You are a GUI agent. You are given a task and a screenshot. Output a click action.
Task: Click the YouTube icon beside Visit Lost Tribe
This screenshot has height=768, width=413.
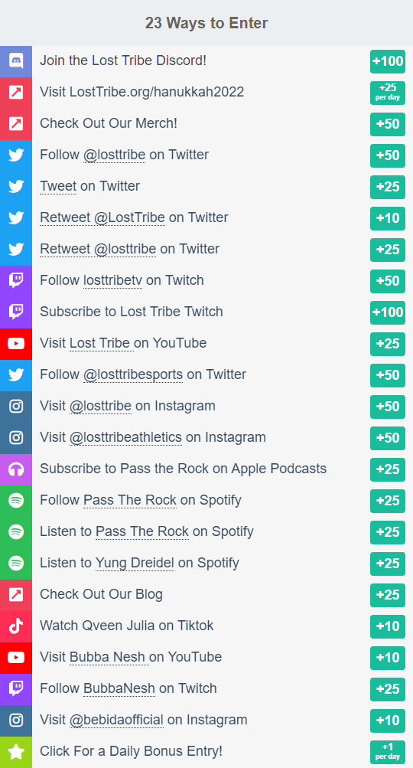(16, 343)
